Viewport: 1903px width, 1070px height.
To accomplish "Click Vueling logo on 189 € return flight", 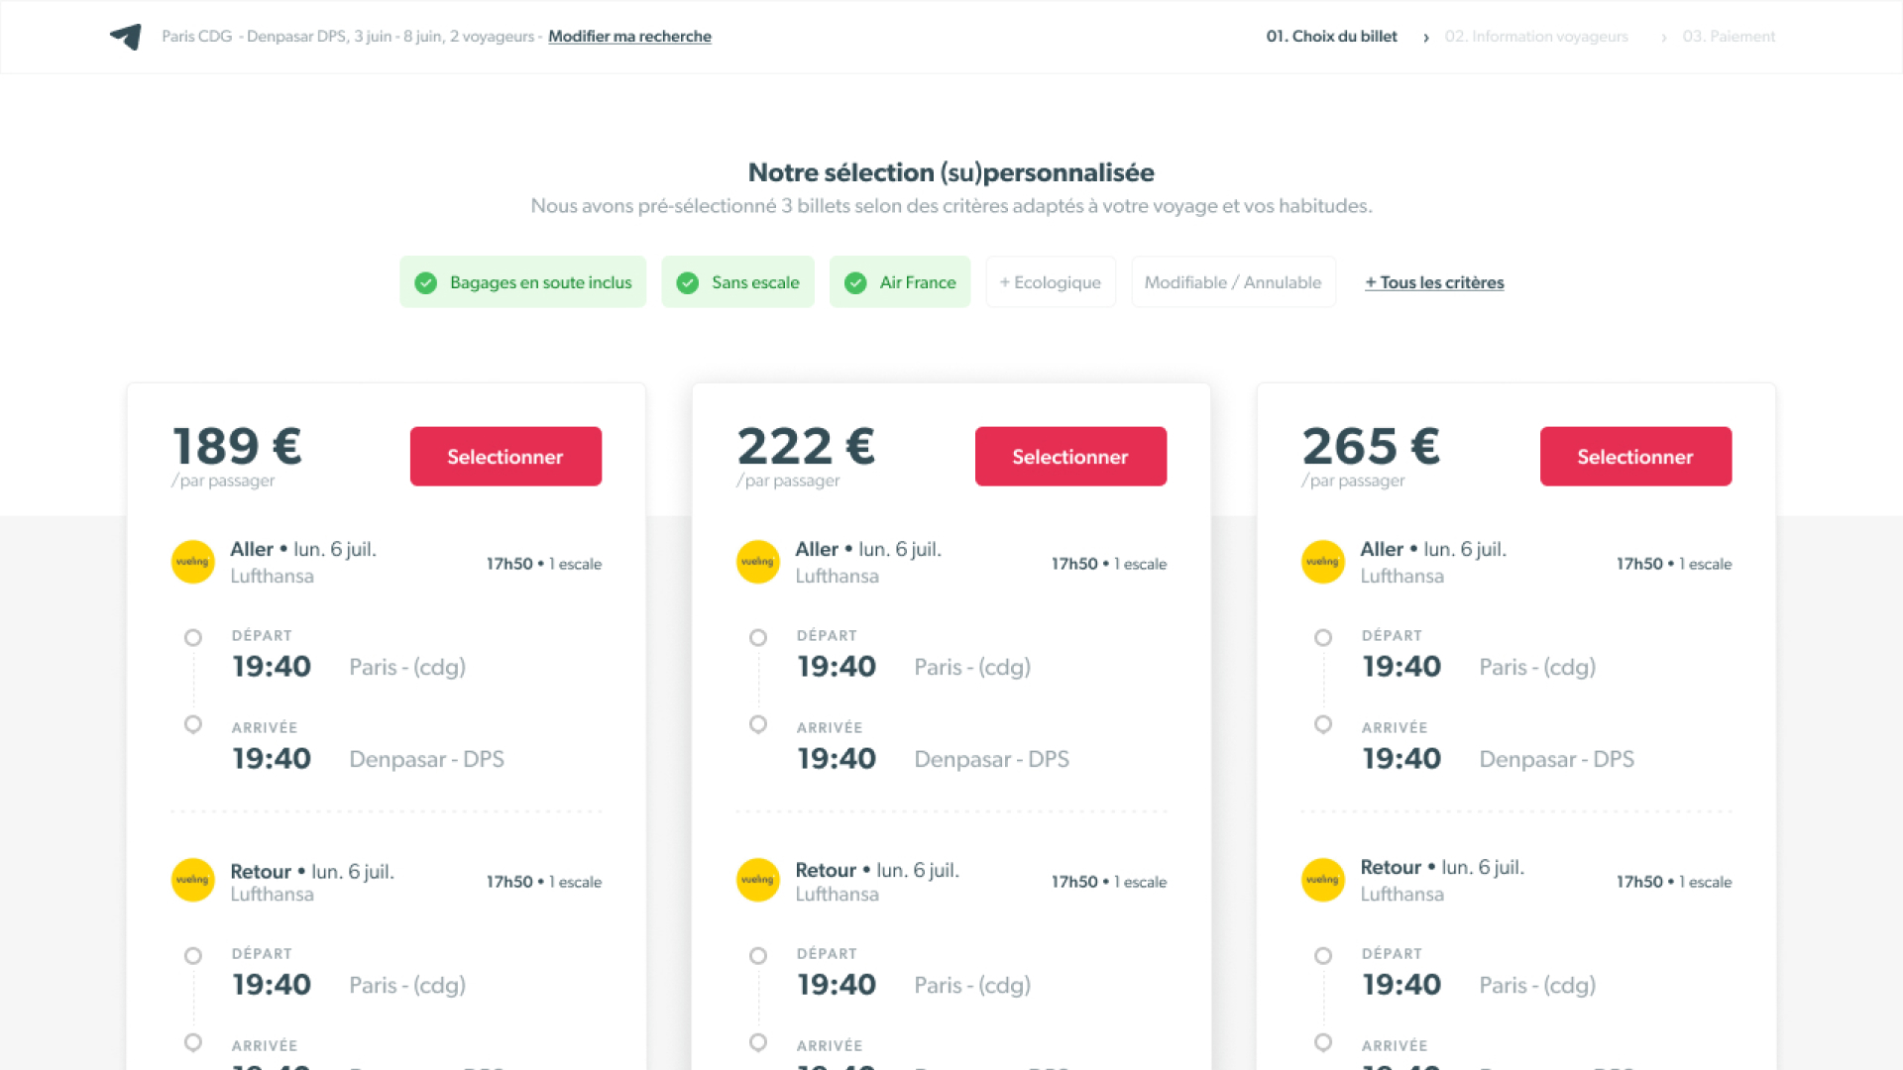I will coord(192,880).
